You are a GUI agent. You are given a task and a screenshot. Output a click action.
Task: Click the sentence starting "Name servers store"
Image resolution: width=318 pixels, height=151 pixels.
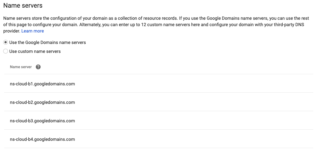click(91, 18)
